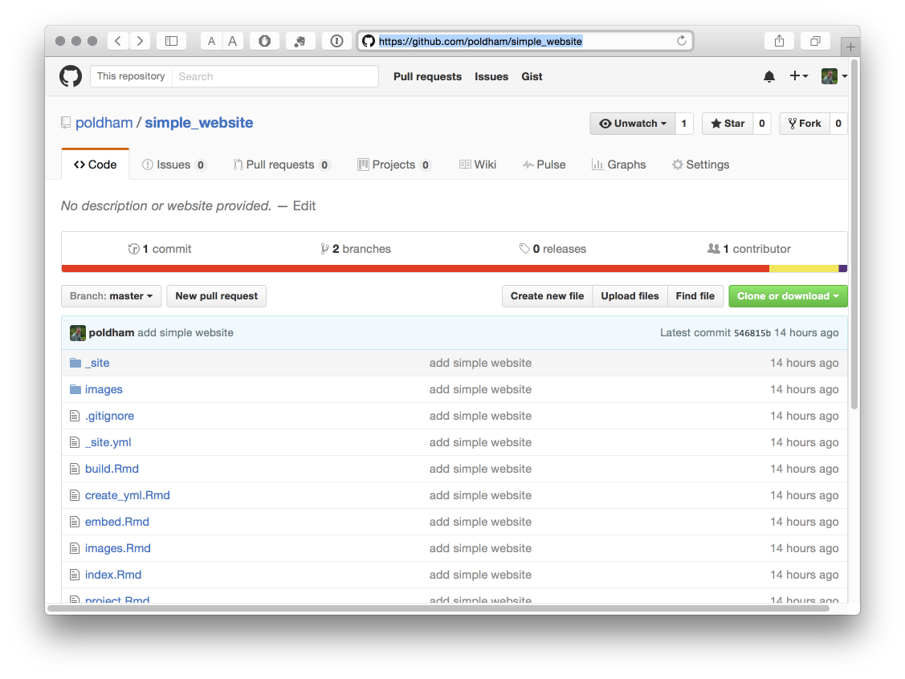Click the watchers count of 1

tap(684, 124)
